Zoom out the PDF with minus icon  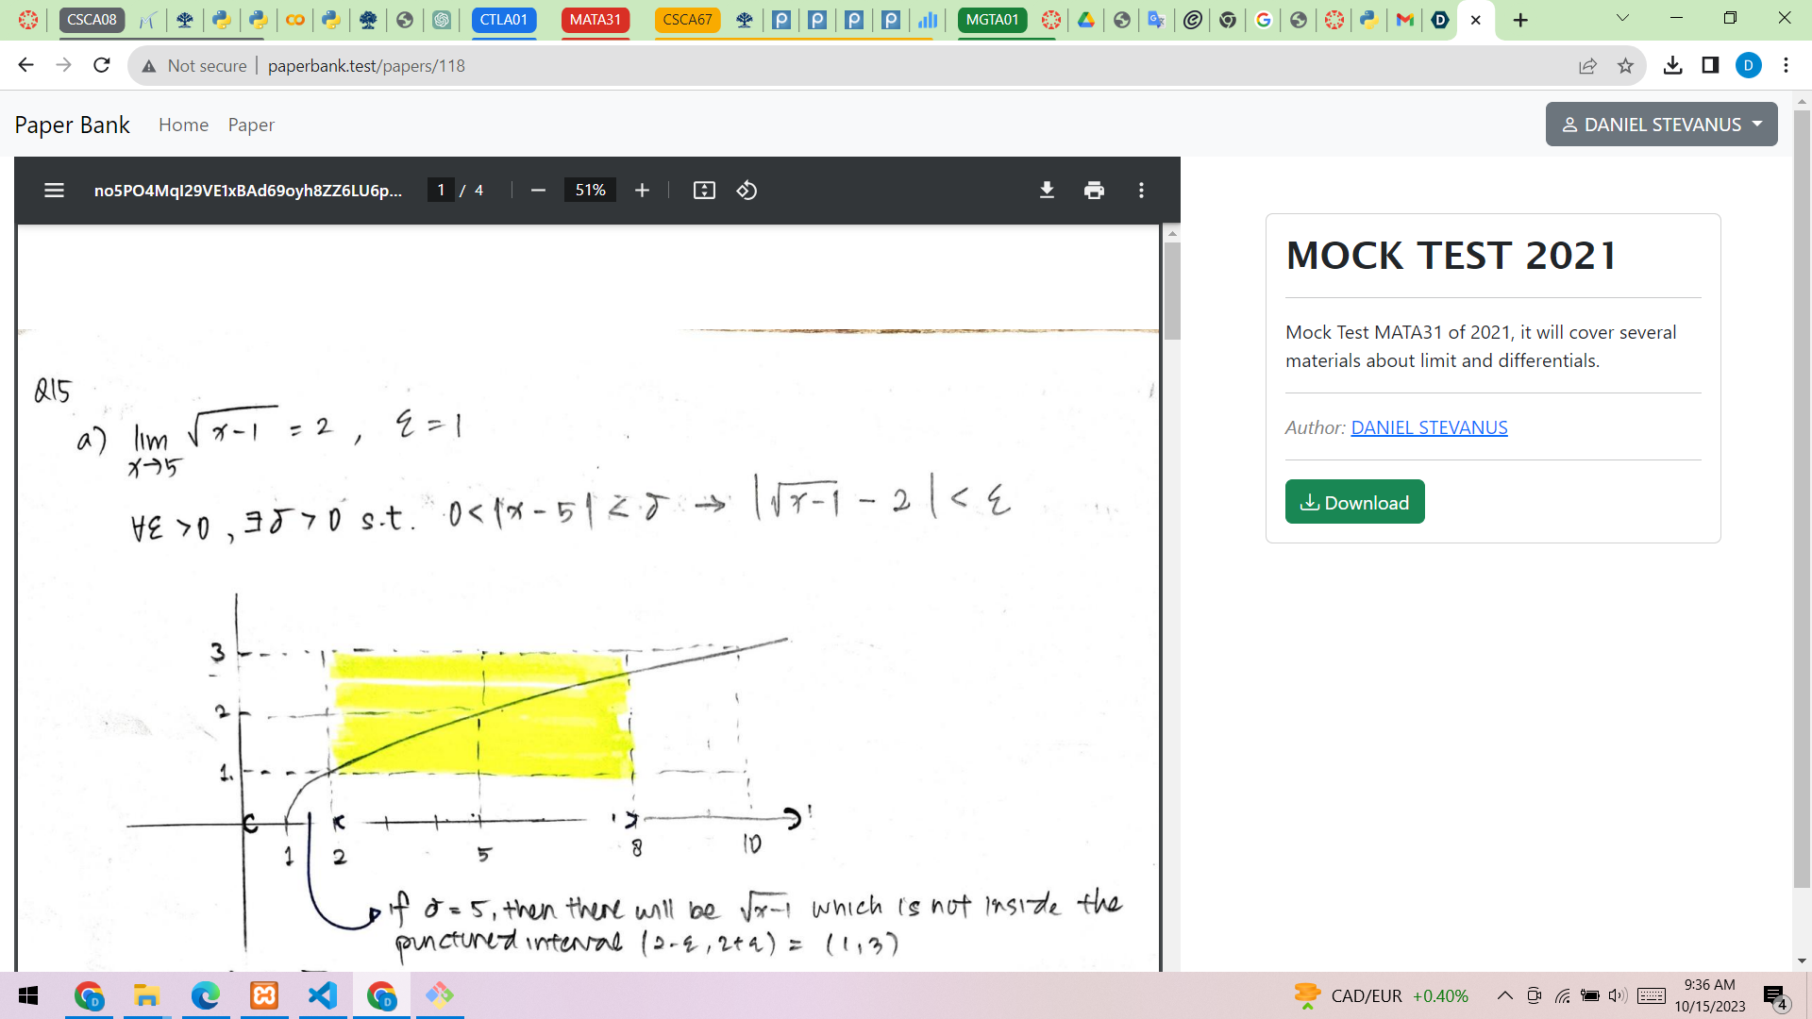538,191
